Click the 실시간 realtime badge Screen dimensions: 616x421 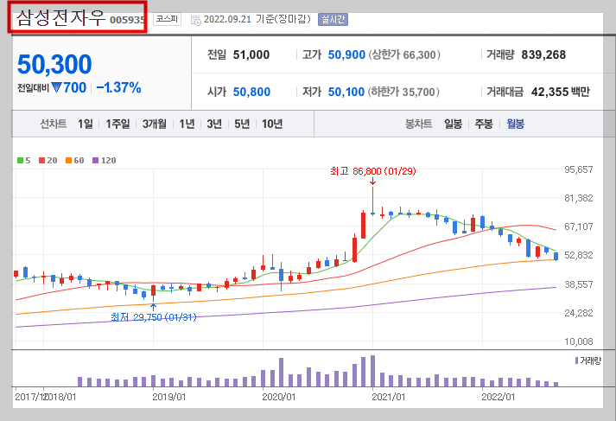[333, 19]
